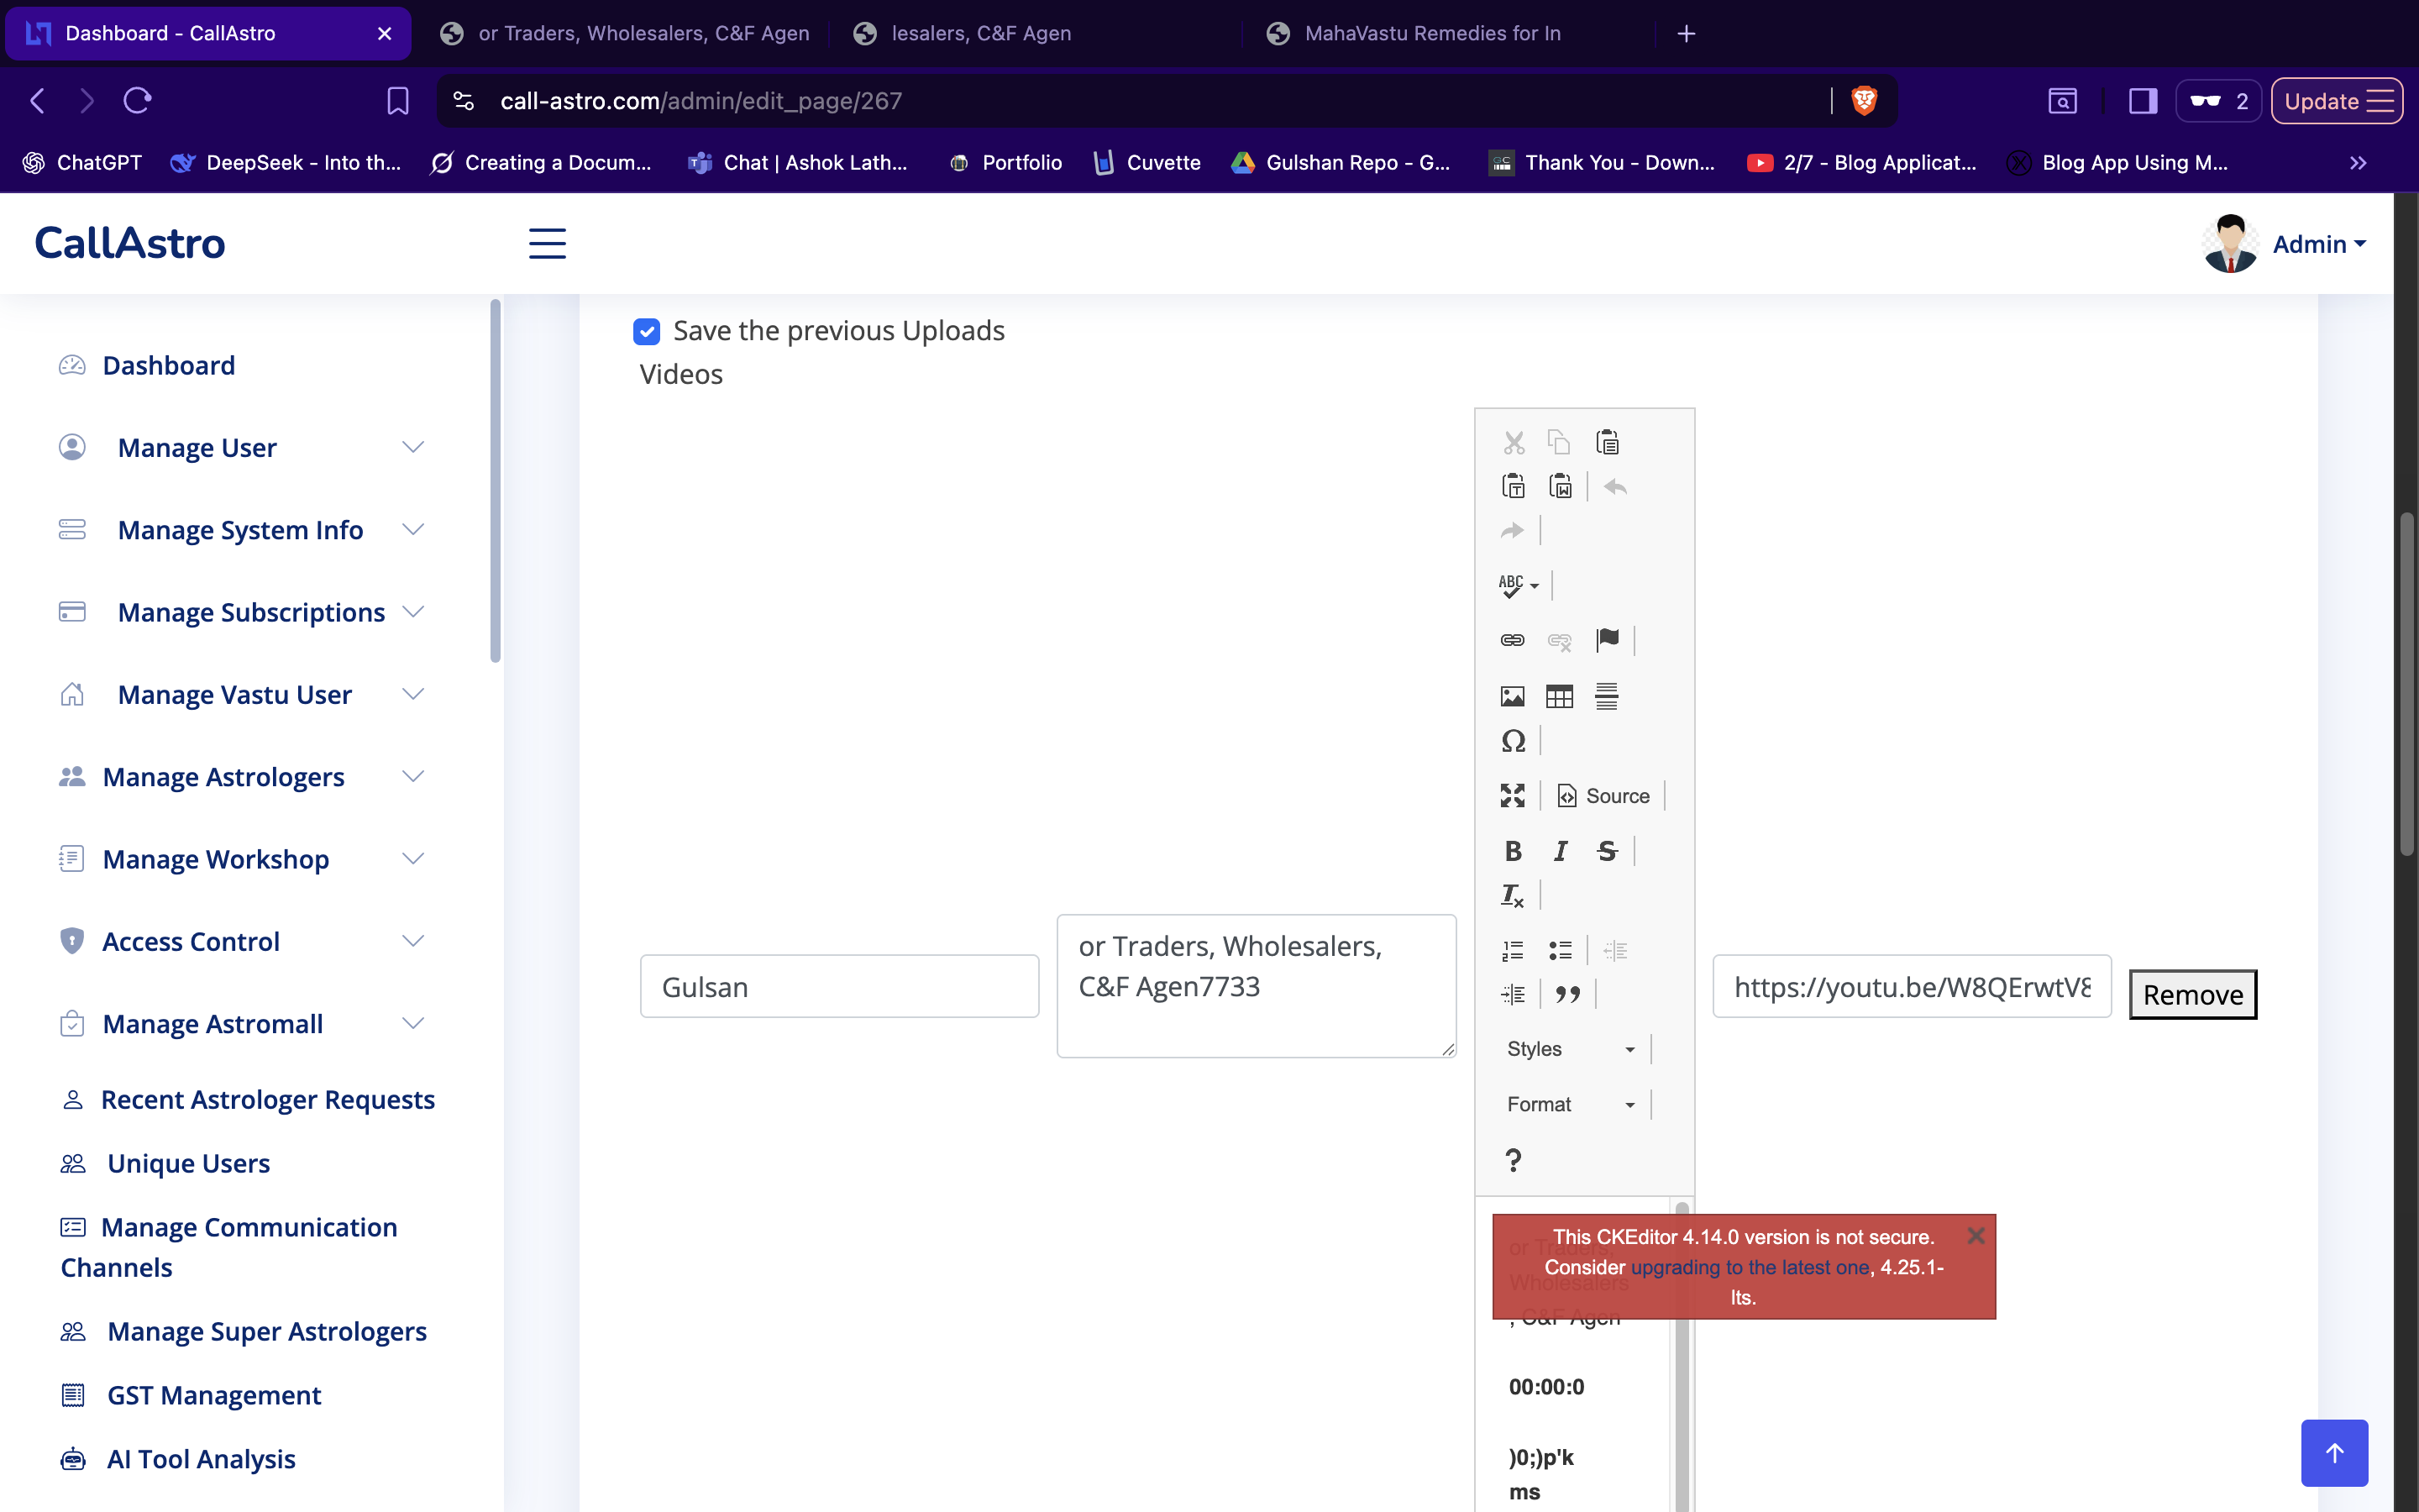Viewport: 2419px width, 1512px height.
Task: Click the Anchor flag icon
Action: coord(1608,640)
